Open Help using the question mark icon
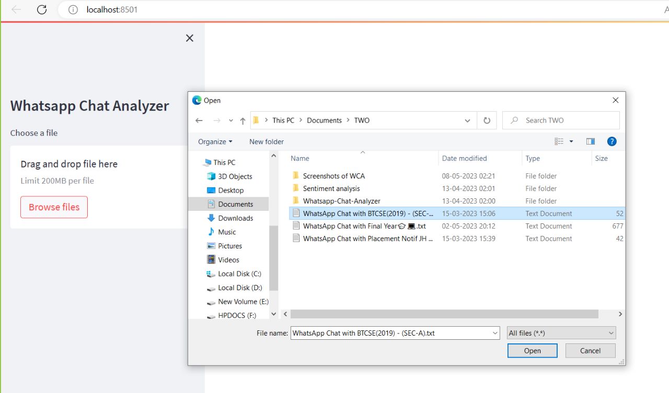 612,141
